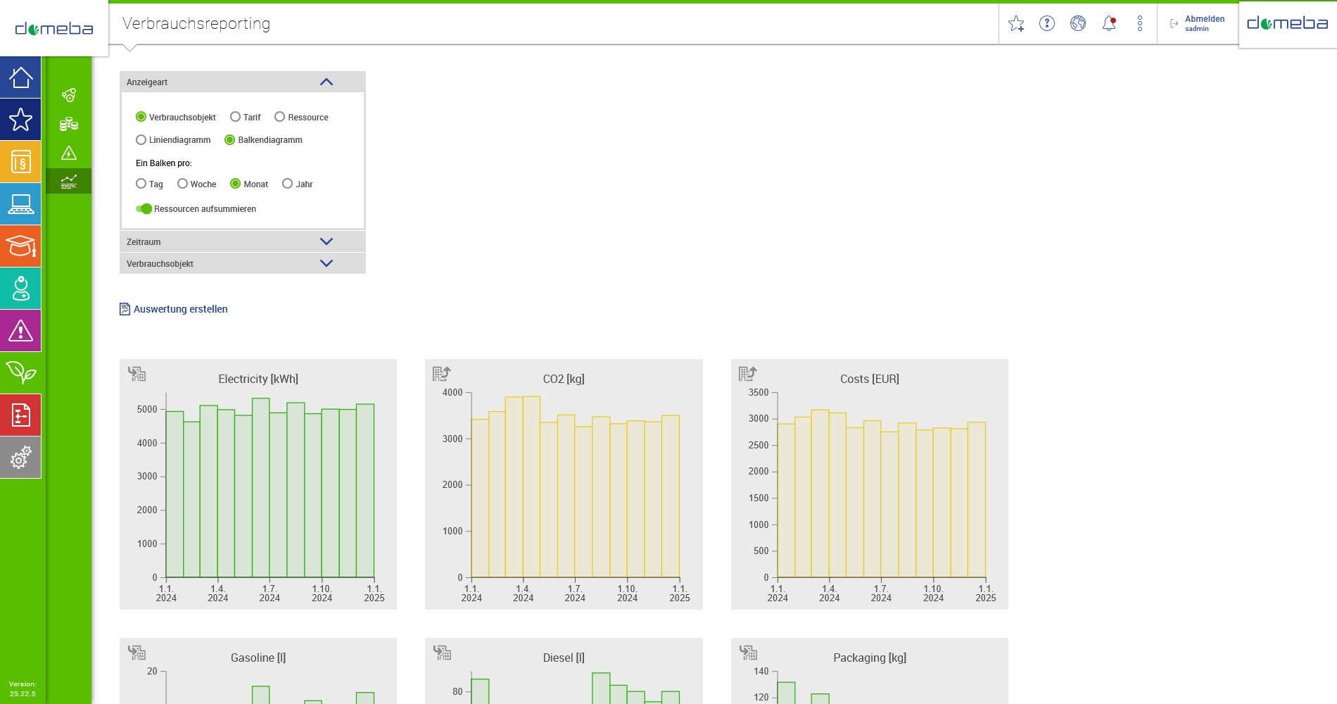Viewport: 1337px width, 704px height.
Task: Open the globe language icon
Action: [1078, 23]
